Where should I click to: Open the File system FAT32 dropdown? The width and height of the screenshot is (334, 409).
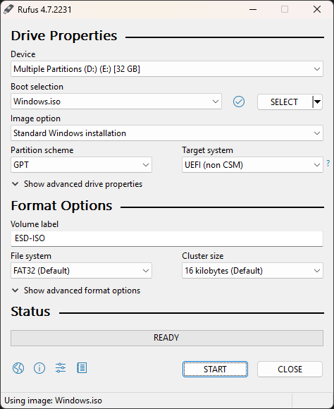pos(81,271)
